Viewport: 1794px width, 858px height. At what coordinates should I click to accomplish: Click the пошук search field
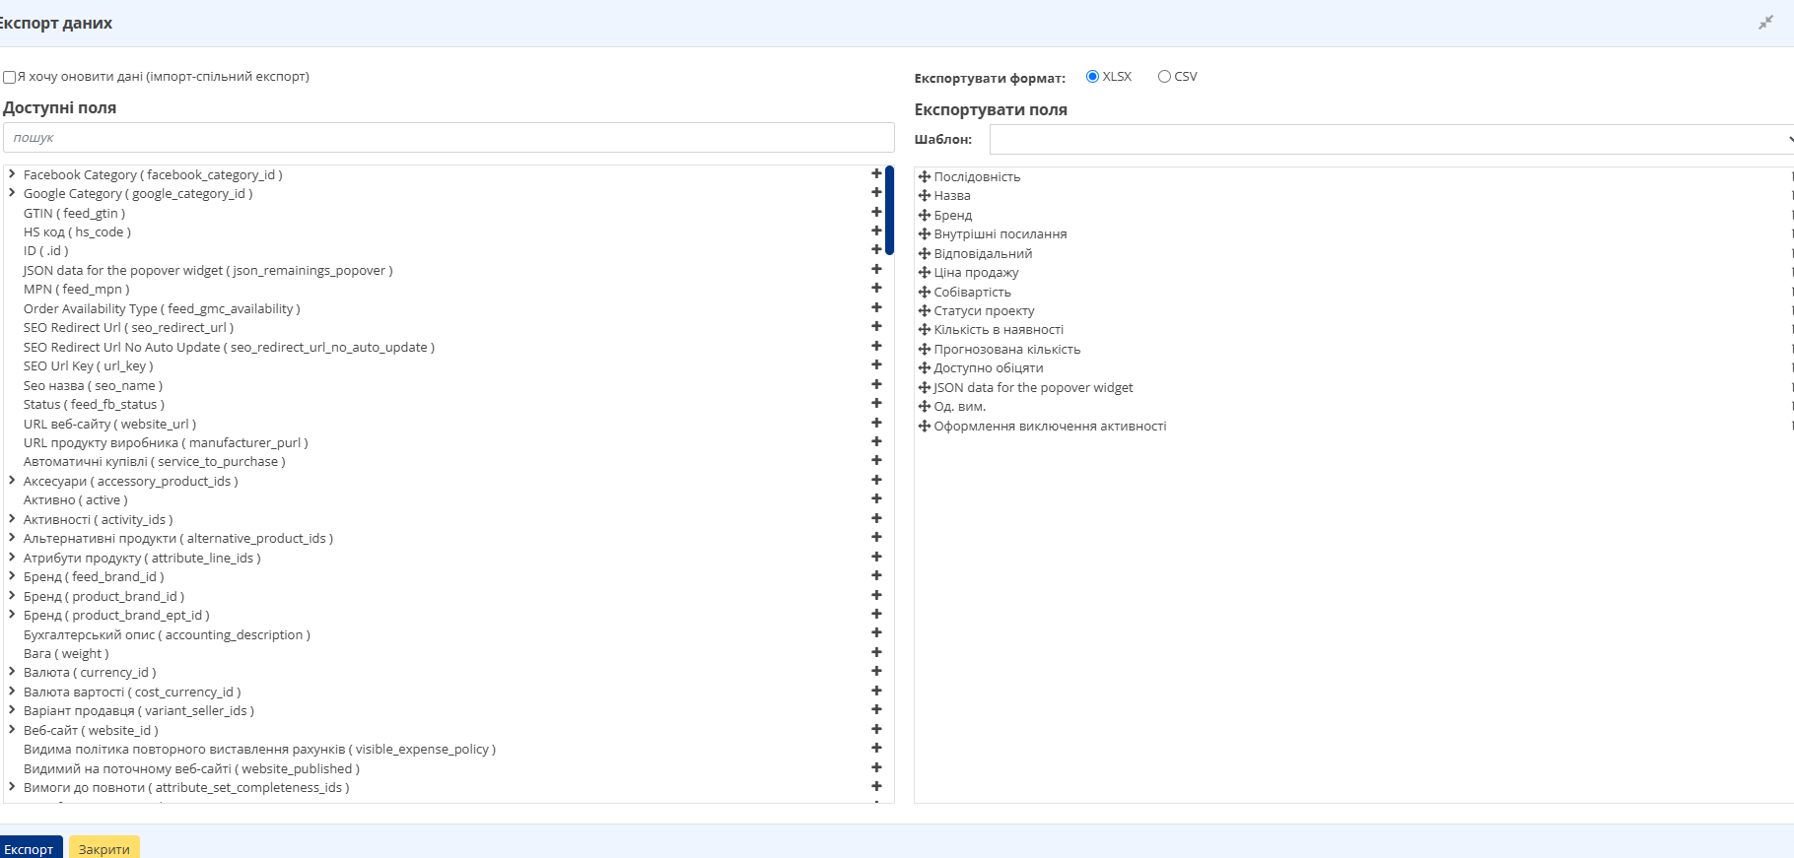point(448,137)
